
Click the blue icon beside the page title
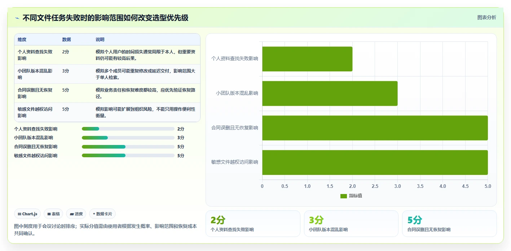(17, 18)
